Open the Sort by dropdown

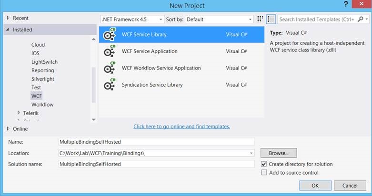219,20
